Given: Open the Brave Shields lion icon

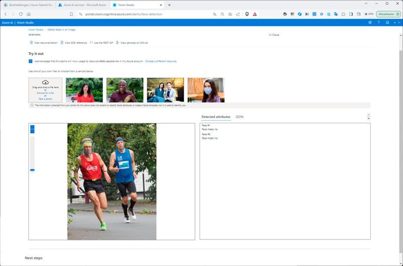Looking at the screenshot, I should [247, 14].
